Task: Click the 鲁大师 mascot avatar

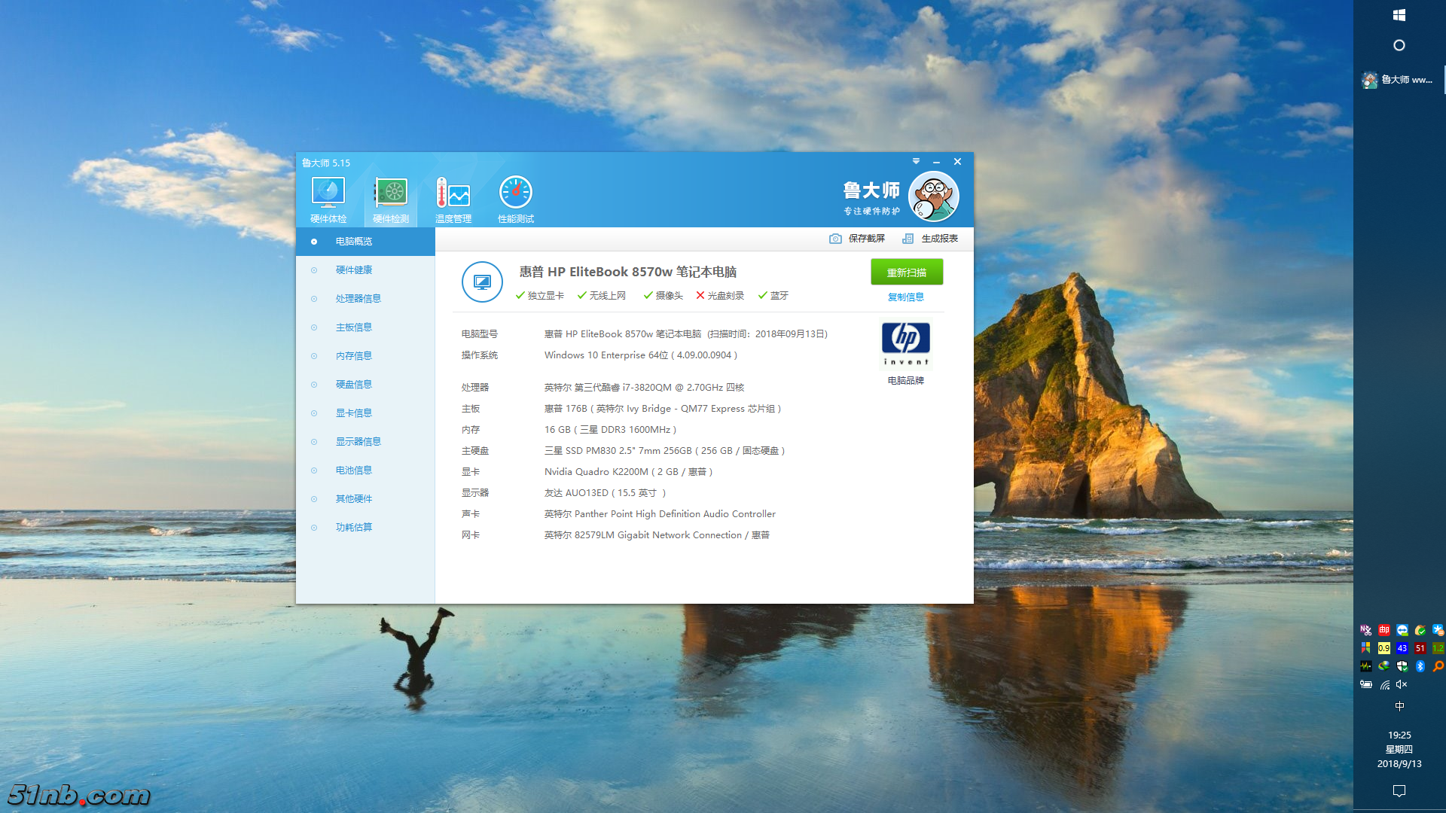Action: point(933,196)
